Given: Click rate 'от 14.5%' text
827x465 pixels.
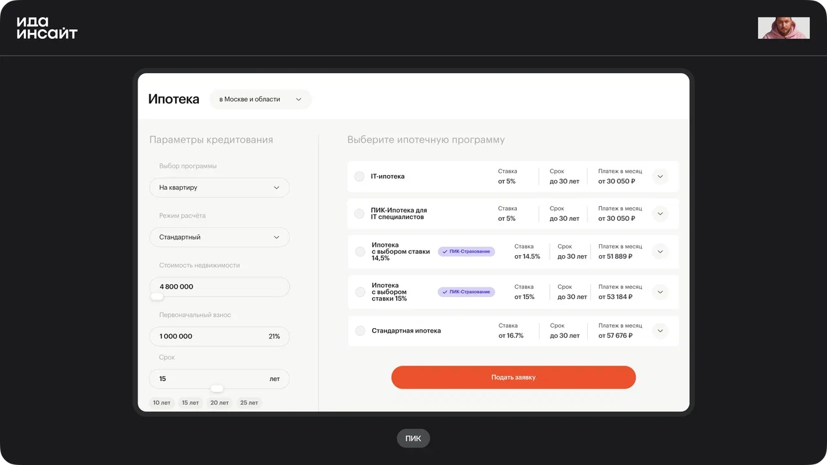Looking at the screenshot, I should point(527,256).
